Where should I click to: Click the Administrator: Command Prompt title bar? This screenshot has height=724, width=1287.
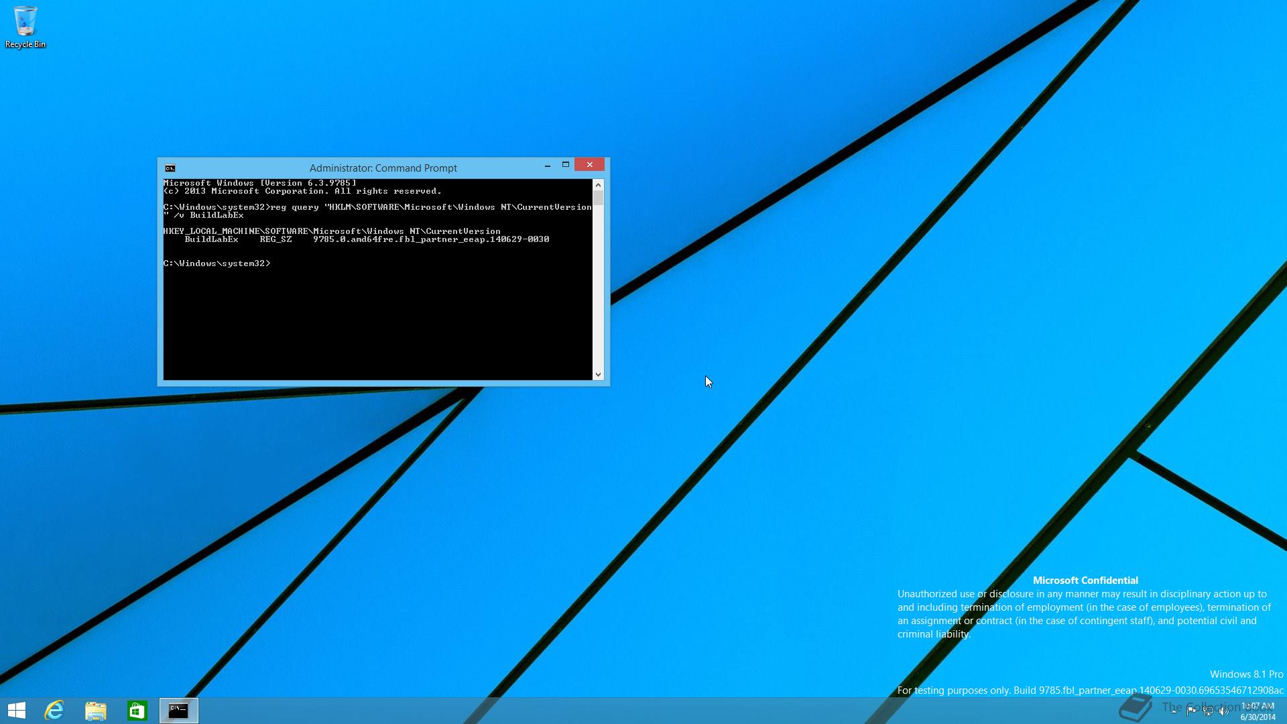(383, 168)
